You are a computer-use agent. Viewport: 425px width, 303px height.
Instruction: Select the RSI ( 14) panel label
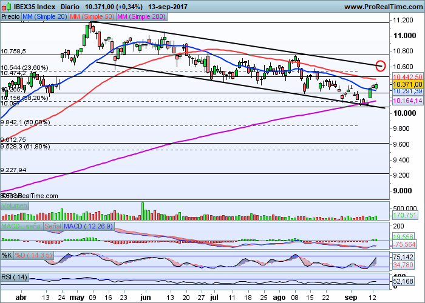[15, 277]
